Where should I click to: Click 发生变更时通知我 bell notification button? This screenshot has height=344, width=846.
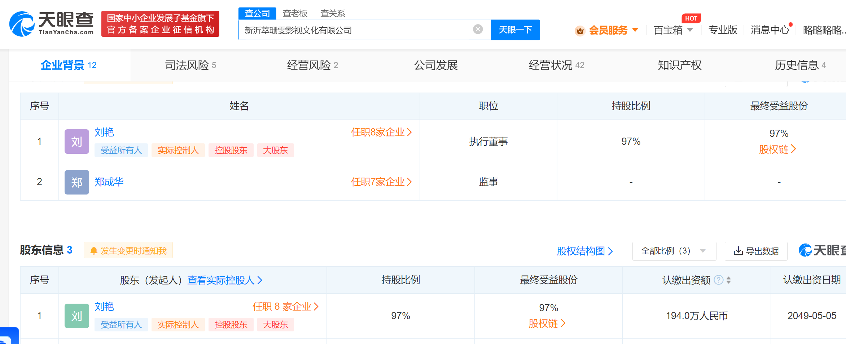pyautogui.click(x=128, y=250)
